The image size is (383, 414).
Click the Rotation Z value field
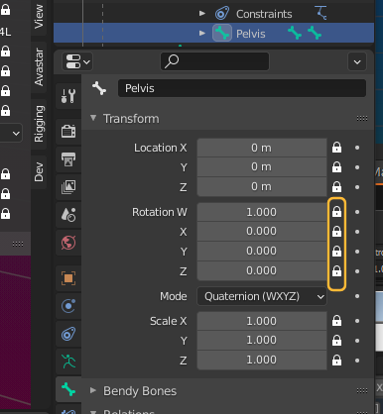click(262, 270)
